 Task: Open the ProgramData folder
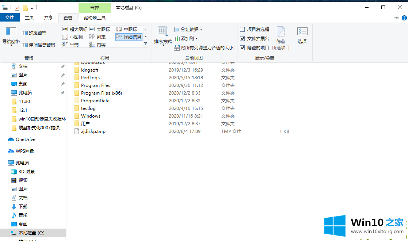pos(95,101)
